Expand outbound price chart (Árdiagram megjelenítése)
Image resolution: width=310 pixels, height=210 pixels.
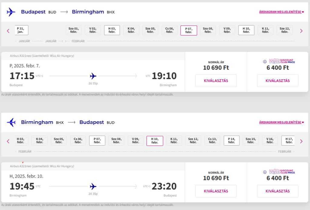281,12
